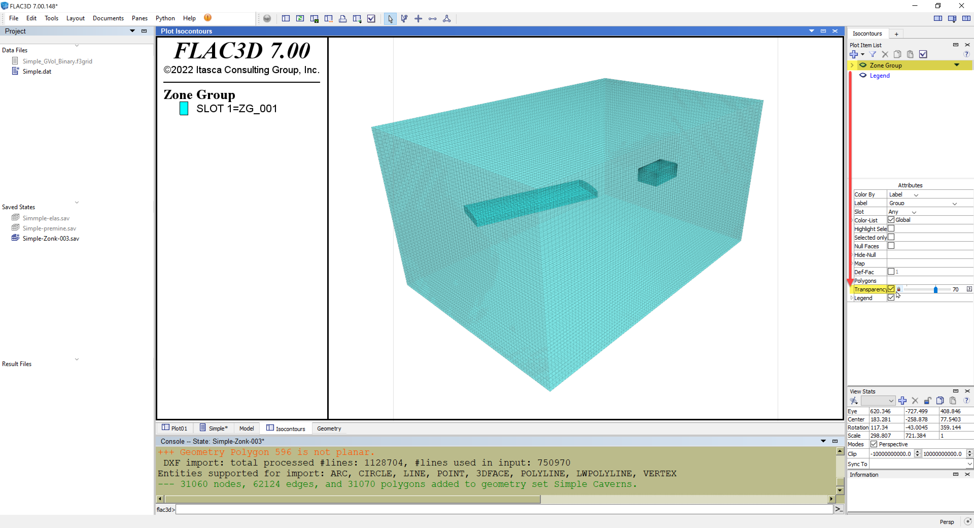Copy the view in View Stats toolbar

[x=940, y=401]
